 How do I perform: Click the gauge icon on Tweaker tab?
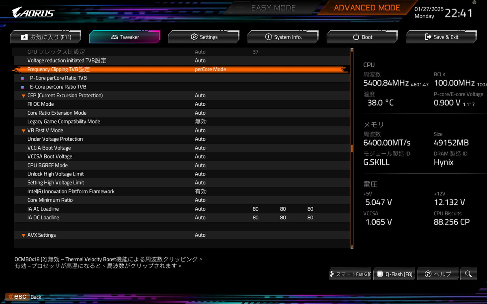pos(114,37)
